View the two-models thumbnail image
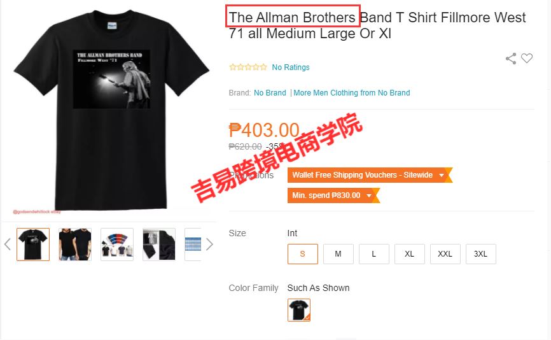 coord(75,244)
